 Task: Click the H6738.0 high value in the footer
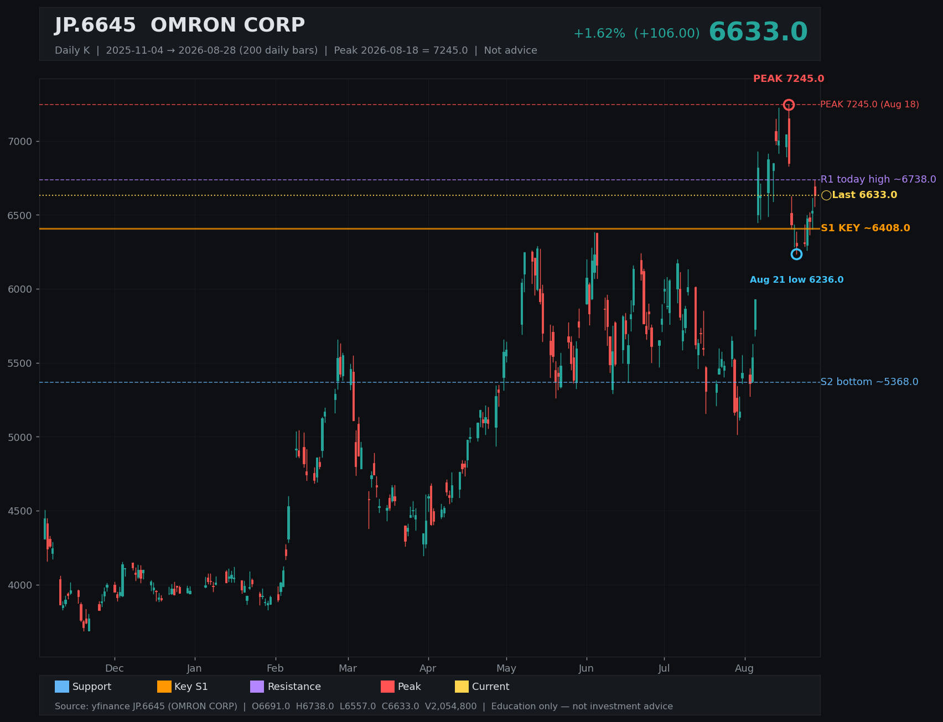pyautogui.click(x=315, y=707)
